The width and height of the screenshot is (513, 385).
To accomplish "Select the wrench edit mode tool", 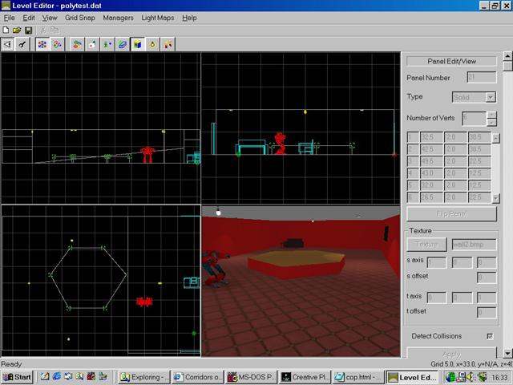I will pos(22,44).
